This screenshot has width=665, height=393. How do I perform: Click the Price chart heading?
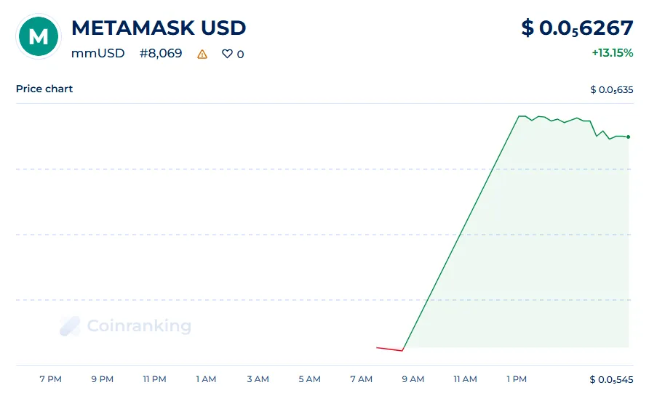point(44,89)
